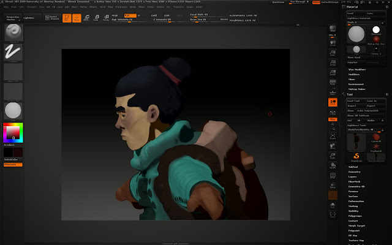Click the AAHalf icon
This screenshot has width=392, height=245.
pos(333,72)
